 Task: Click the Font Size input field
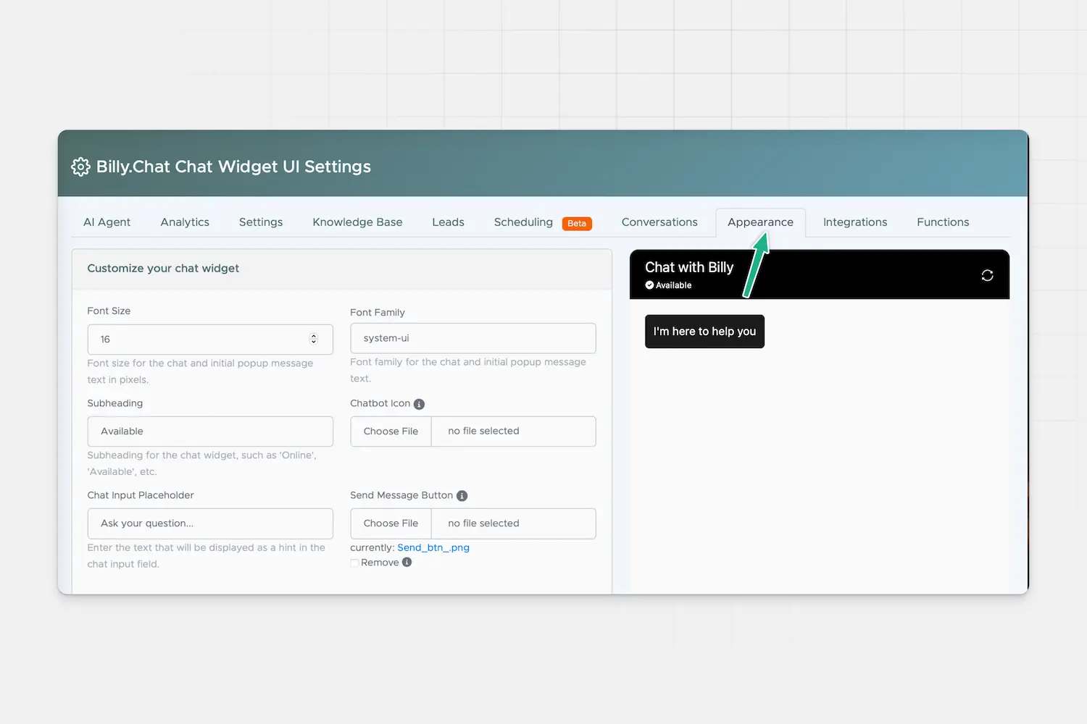coord(210,340)
